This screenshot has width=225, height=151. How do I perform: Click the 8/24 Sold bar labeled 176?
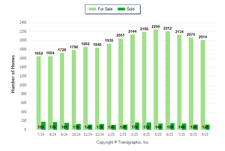point(55,126)
